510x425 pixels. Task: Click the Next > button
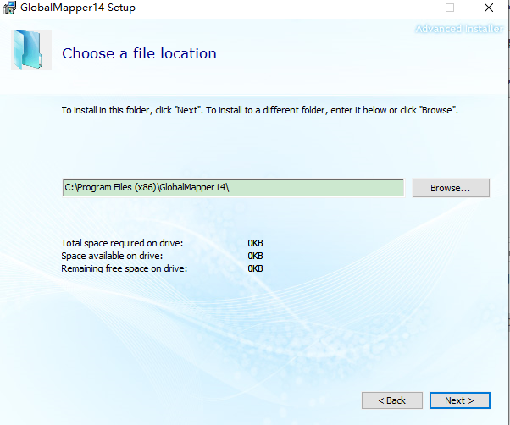(x=459, y=400)
